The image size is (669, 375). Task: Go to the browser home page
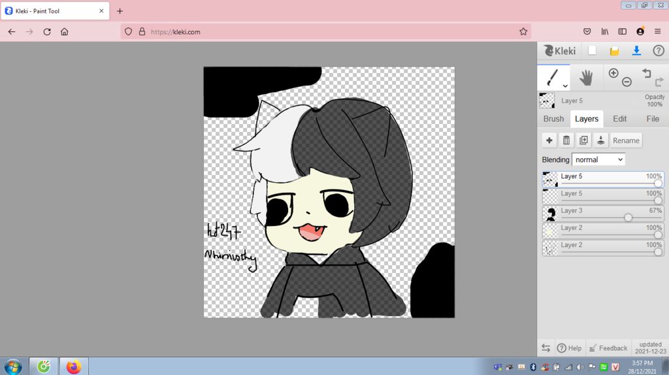point(65,31)
